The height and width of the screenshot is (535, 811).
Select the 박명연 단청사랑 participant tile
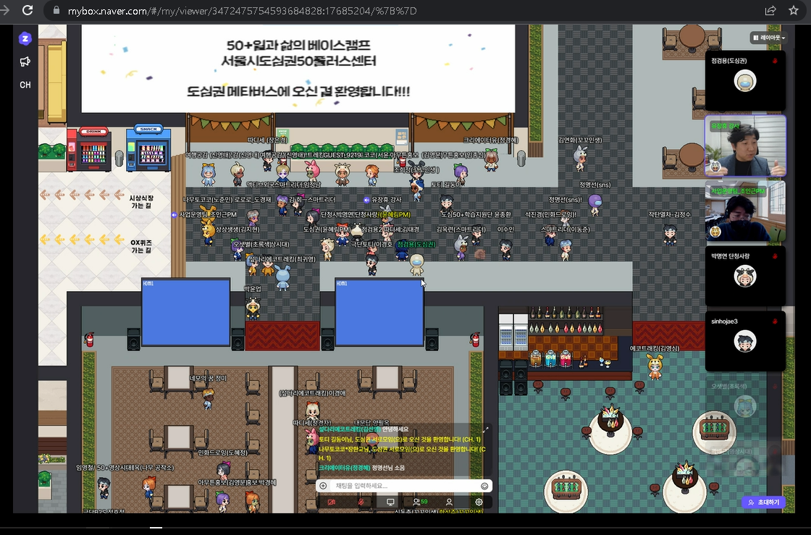pyautogui.click(x=745, y=276)
